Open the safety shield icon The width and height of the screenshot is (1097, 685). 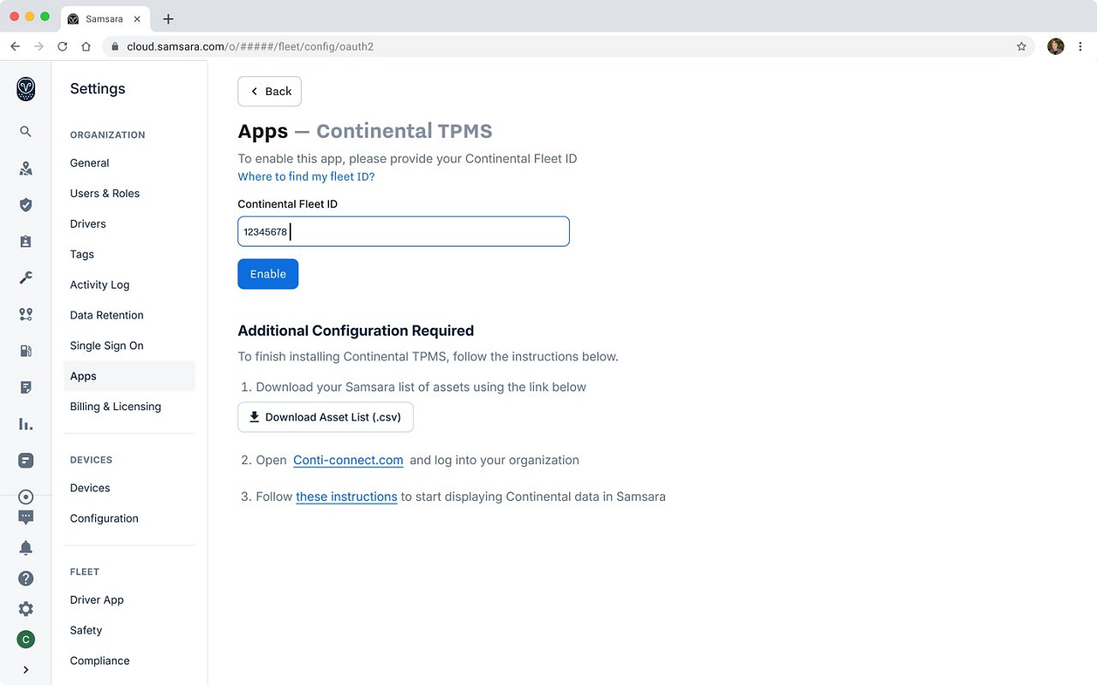pos(26,205)
